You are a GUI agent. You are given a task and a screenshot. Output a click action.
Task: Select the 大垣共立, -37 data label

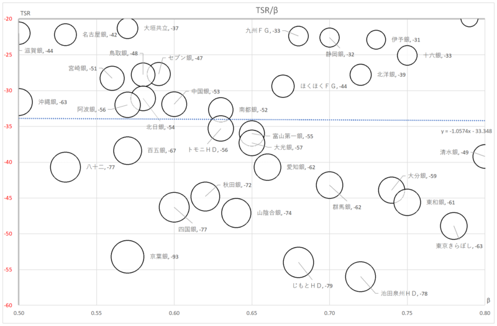[162, 28]
